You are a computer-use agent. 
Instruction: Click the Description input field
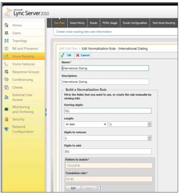pyautogui.click(x=105, y=82)
